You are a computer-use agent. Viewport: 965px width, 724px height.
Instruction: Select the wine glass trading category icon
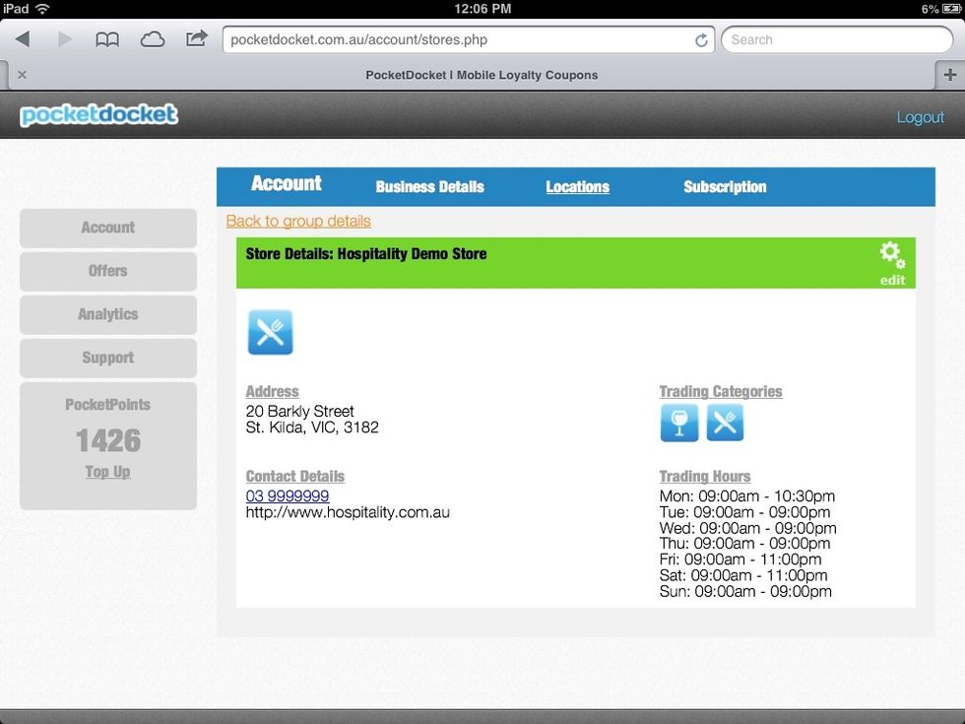point(681,423)
